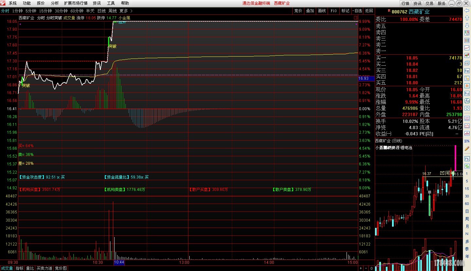Switch to the 5分钟 period tab
The image size is (471, 271).
coord(31,11)
